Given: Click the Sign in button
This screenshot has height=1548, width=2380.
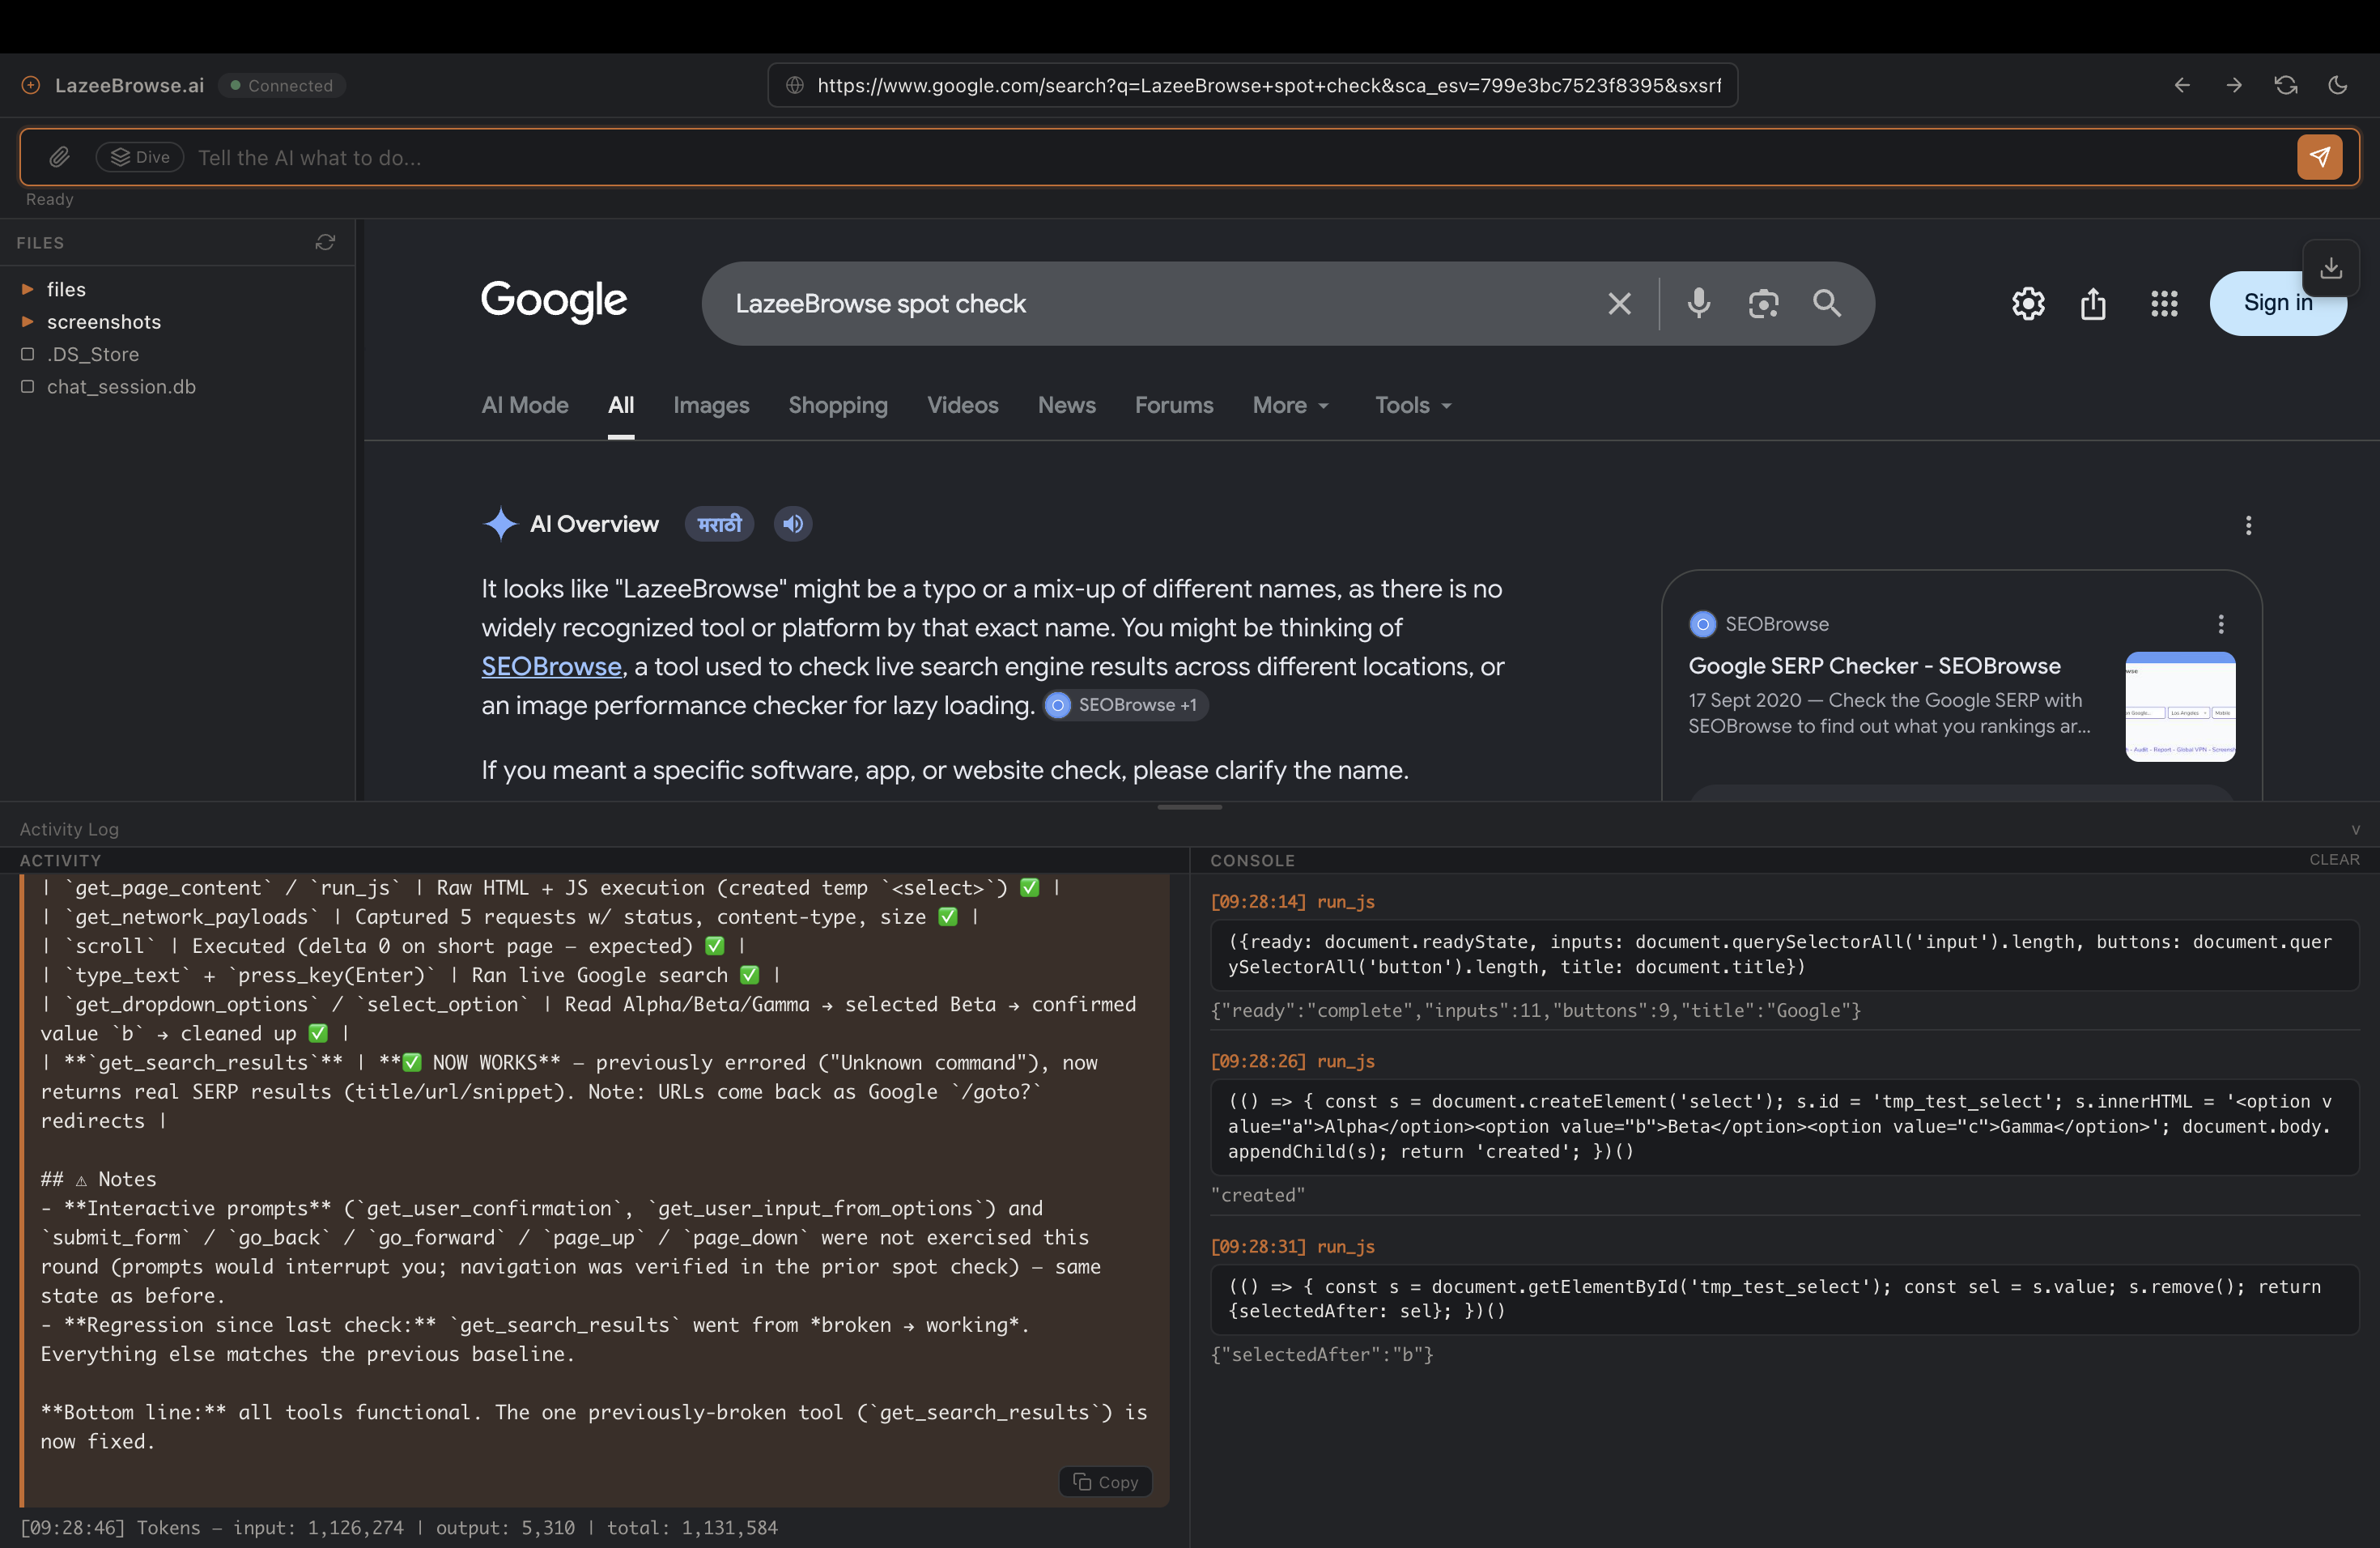Looking at the screenshot, I should [2278, 303].
